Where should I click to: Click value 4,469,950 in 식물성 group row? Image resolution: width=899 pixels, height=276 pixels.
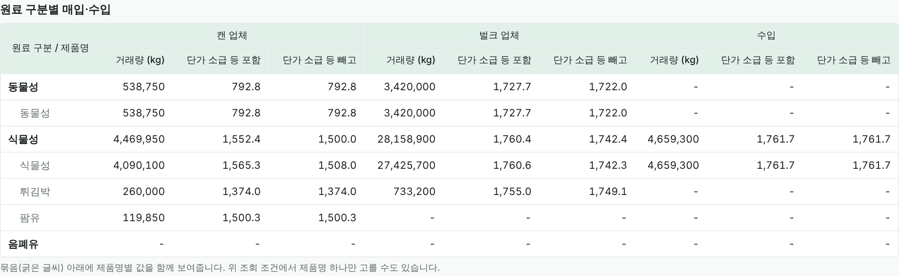[139, 139]
